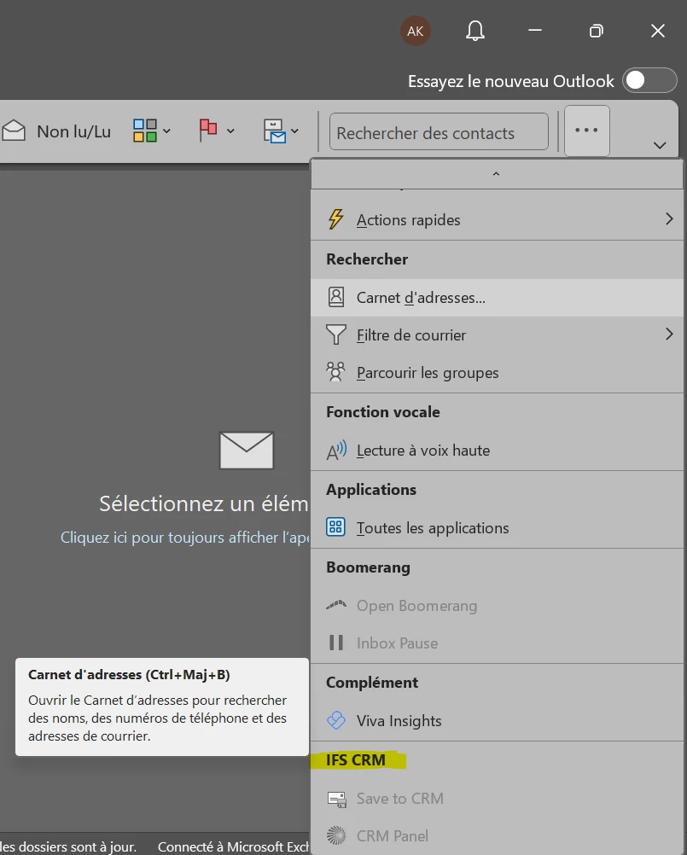Expand the ribbon display options chevron
Screen dimensions: 687x855
pos(660,145)
